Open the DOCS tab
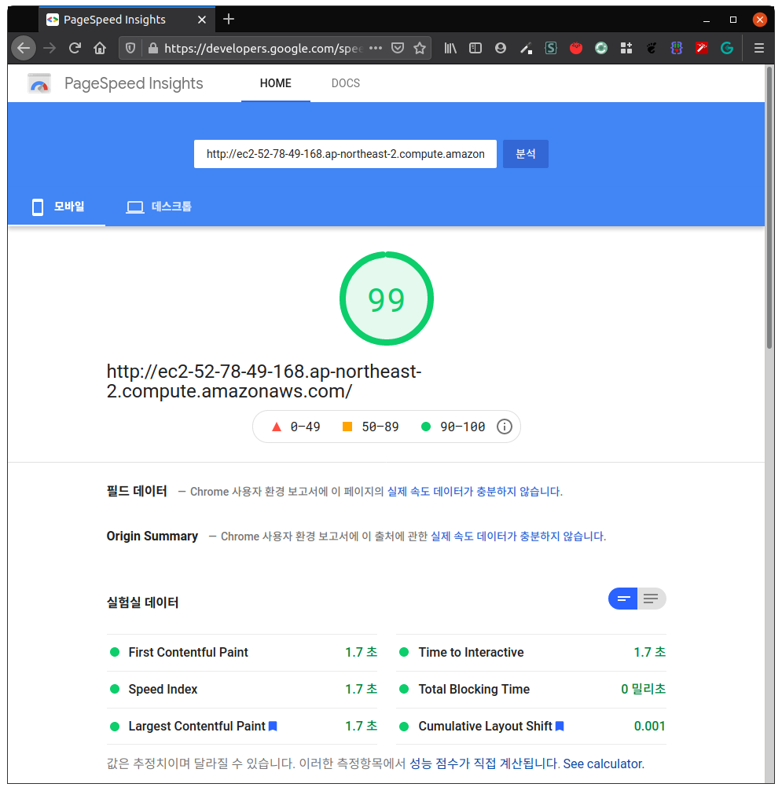782x791 pixels. [346, 83]
